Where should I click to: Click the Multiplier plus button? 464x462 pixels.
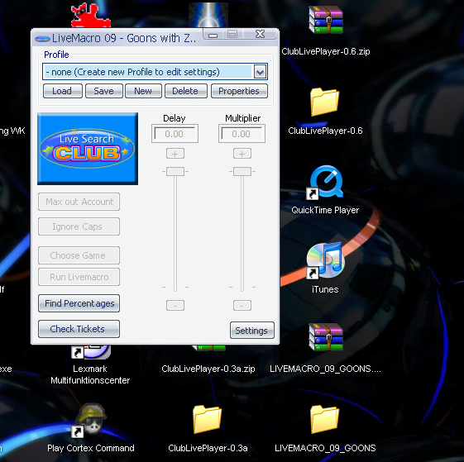tap(242, 154)
